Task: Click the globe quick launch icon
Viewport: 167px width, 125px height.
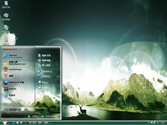Action: coord(17,123)
